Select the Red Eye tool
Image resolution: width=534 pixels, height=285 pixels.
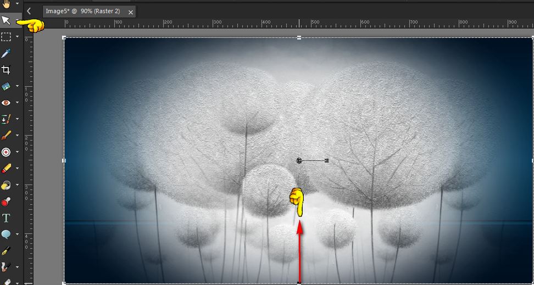(6, 103)
